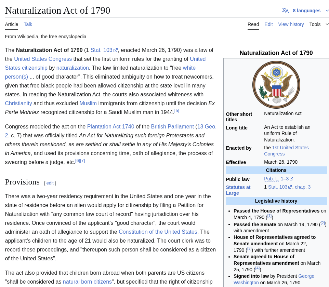Screen dimensions: 329x287
Task: Open citation reference [5]
Action: (x=177, y=111)
